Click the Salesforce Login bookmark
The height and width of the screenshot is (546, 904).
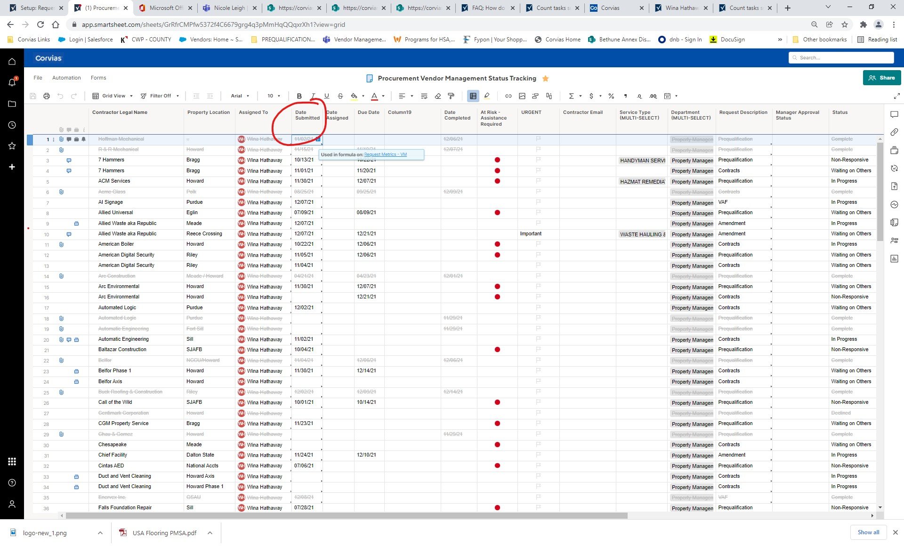[x=85, y=40]
